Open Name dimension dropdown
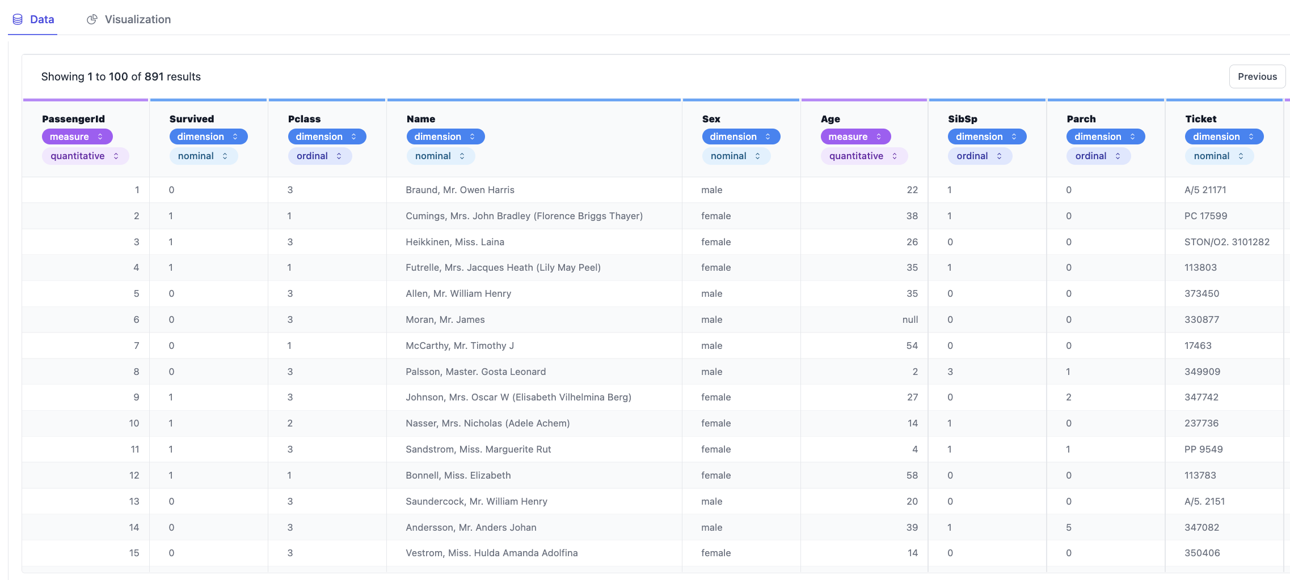The height and width of the screenshot is (580, 1290). click(x=445, y=137)
